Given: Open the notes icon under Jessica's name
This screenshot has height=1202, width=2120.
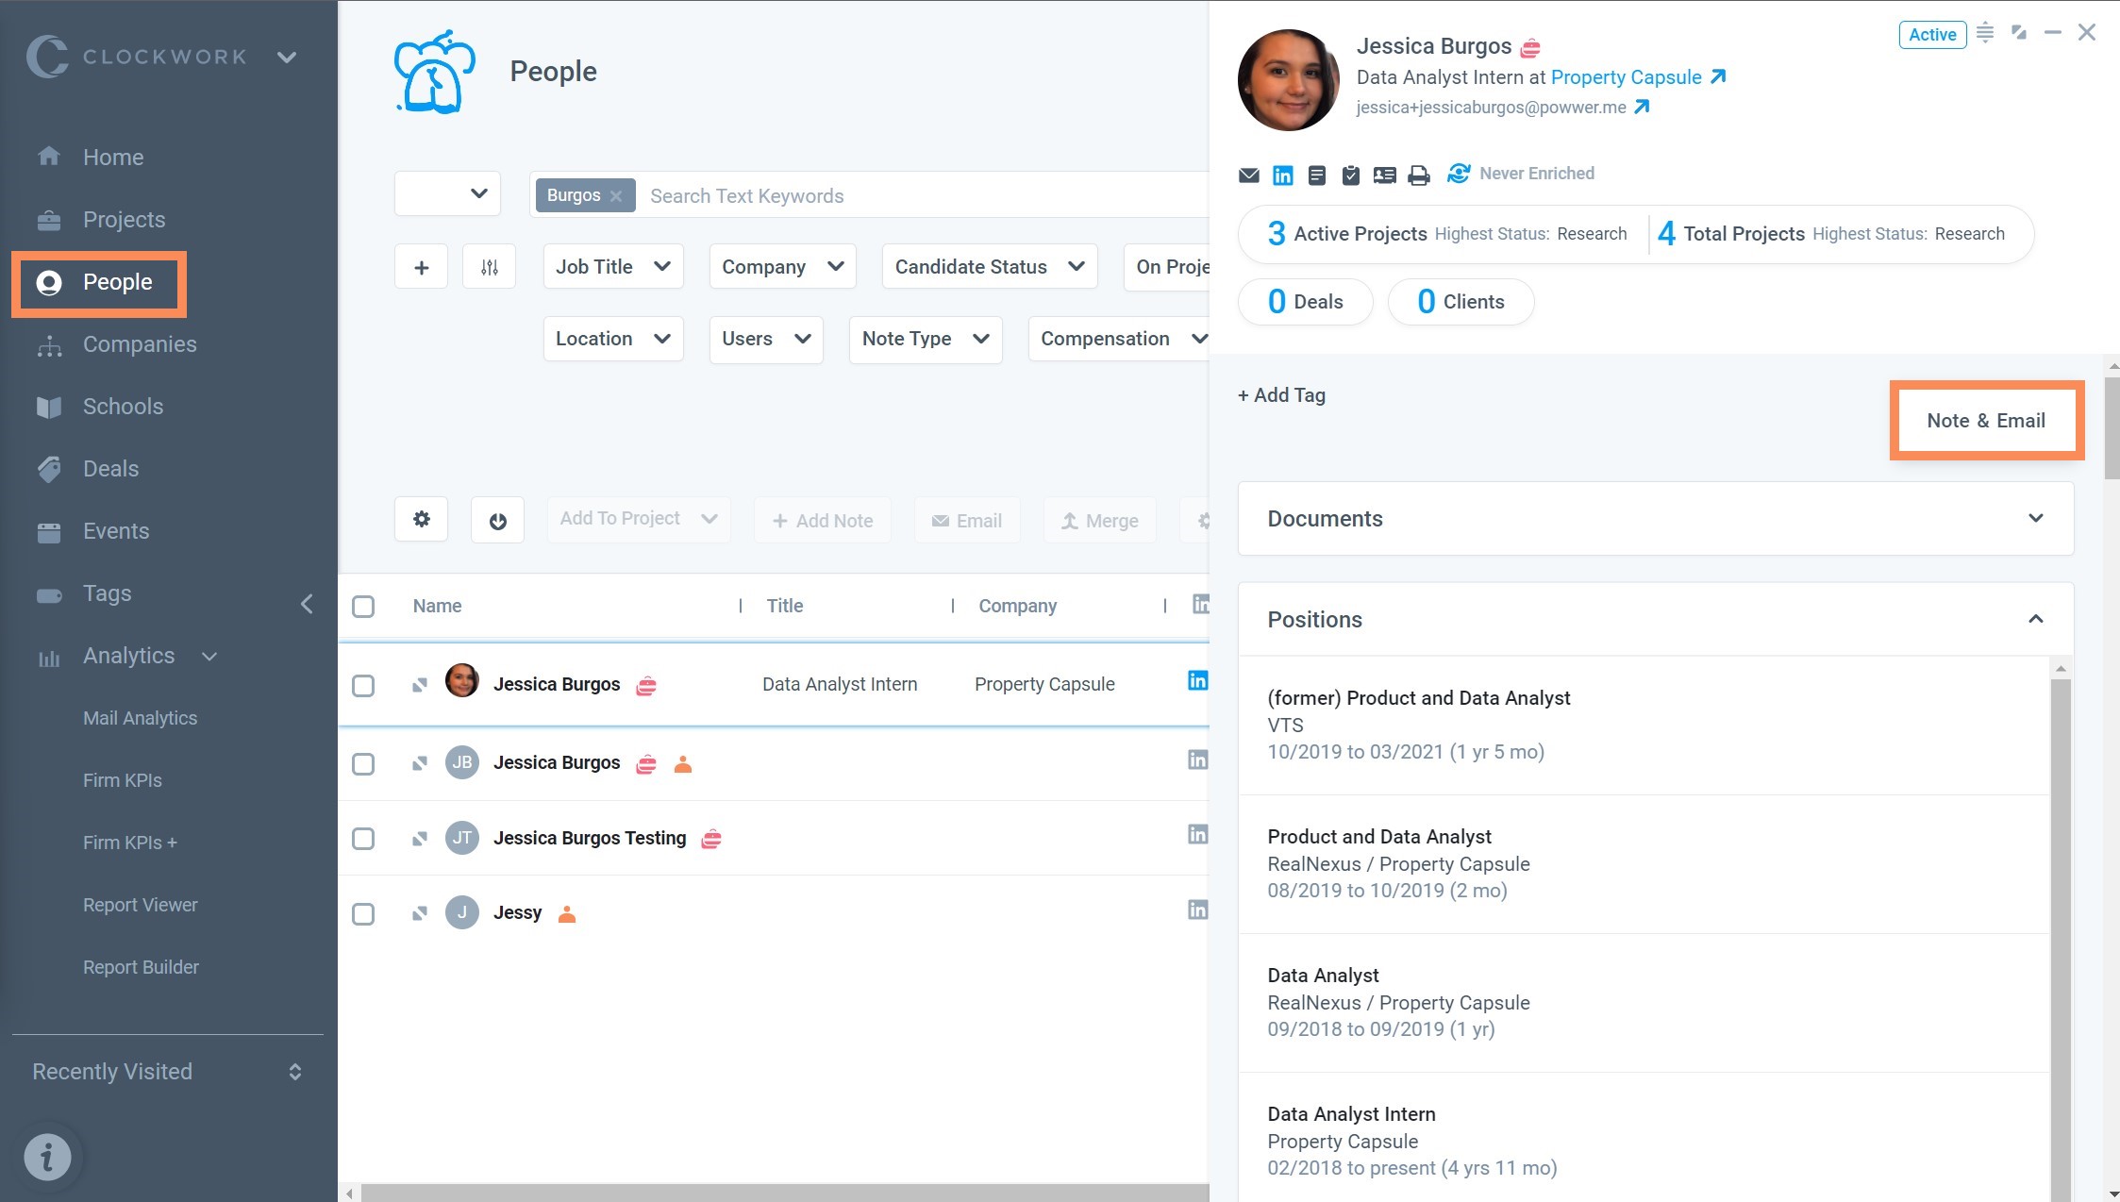Looking at the screenshot, I should point(1316,175).
